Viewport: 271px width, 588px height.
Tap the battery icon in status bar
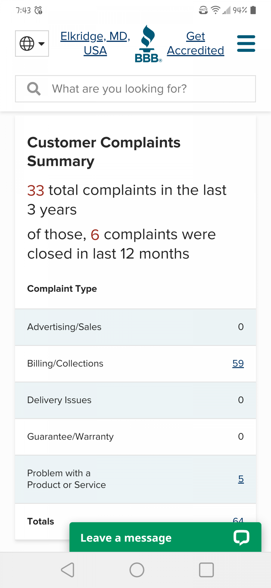(253, 10)
